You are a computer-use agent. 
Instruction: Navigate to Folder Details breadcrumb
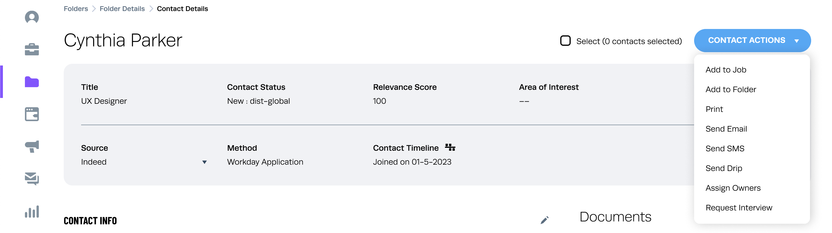[122, 9]
